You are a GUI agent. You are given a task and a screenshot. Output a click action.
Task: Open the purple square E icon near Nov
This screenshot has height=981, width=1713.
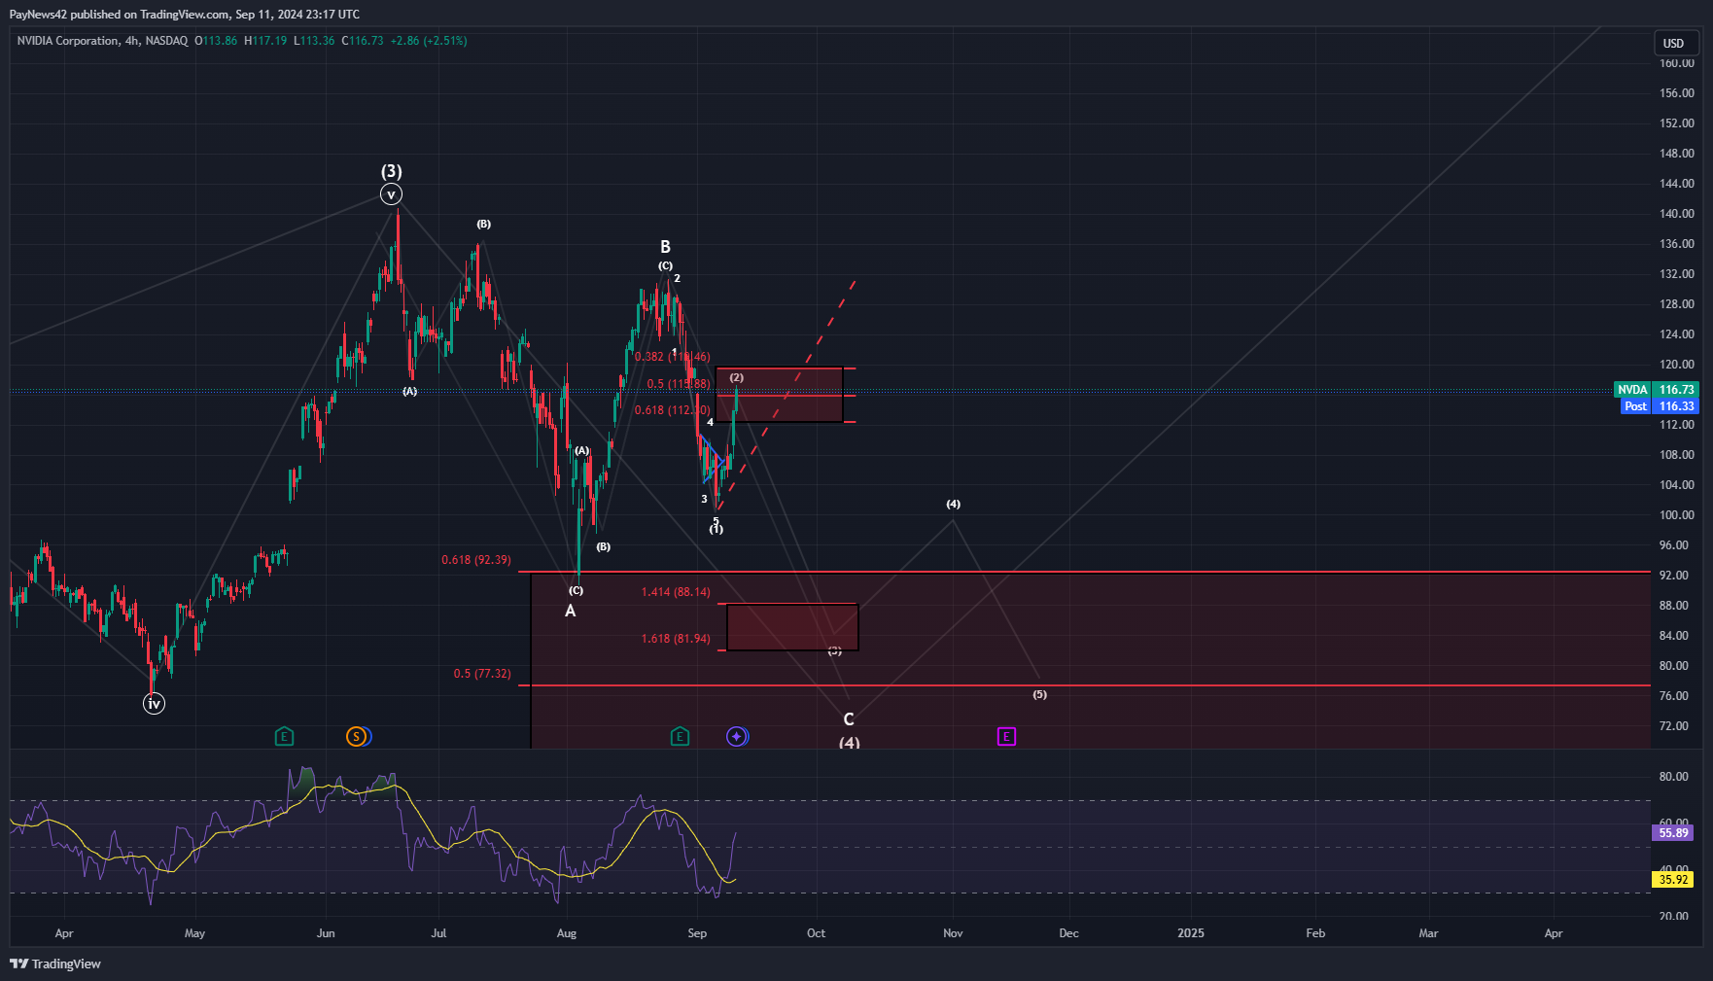point(1006,736)
